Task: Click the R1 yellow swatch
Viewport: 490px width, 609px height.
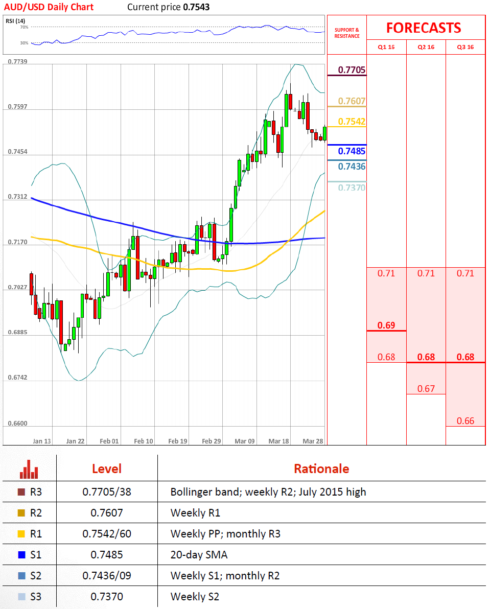Action: [x=22, y=534]
